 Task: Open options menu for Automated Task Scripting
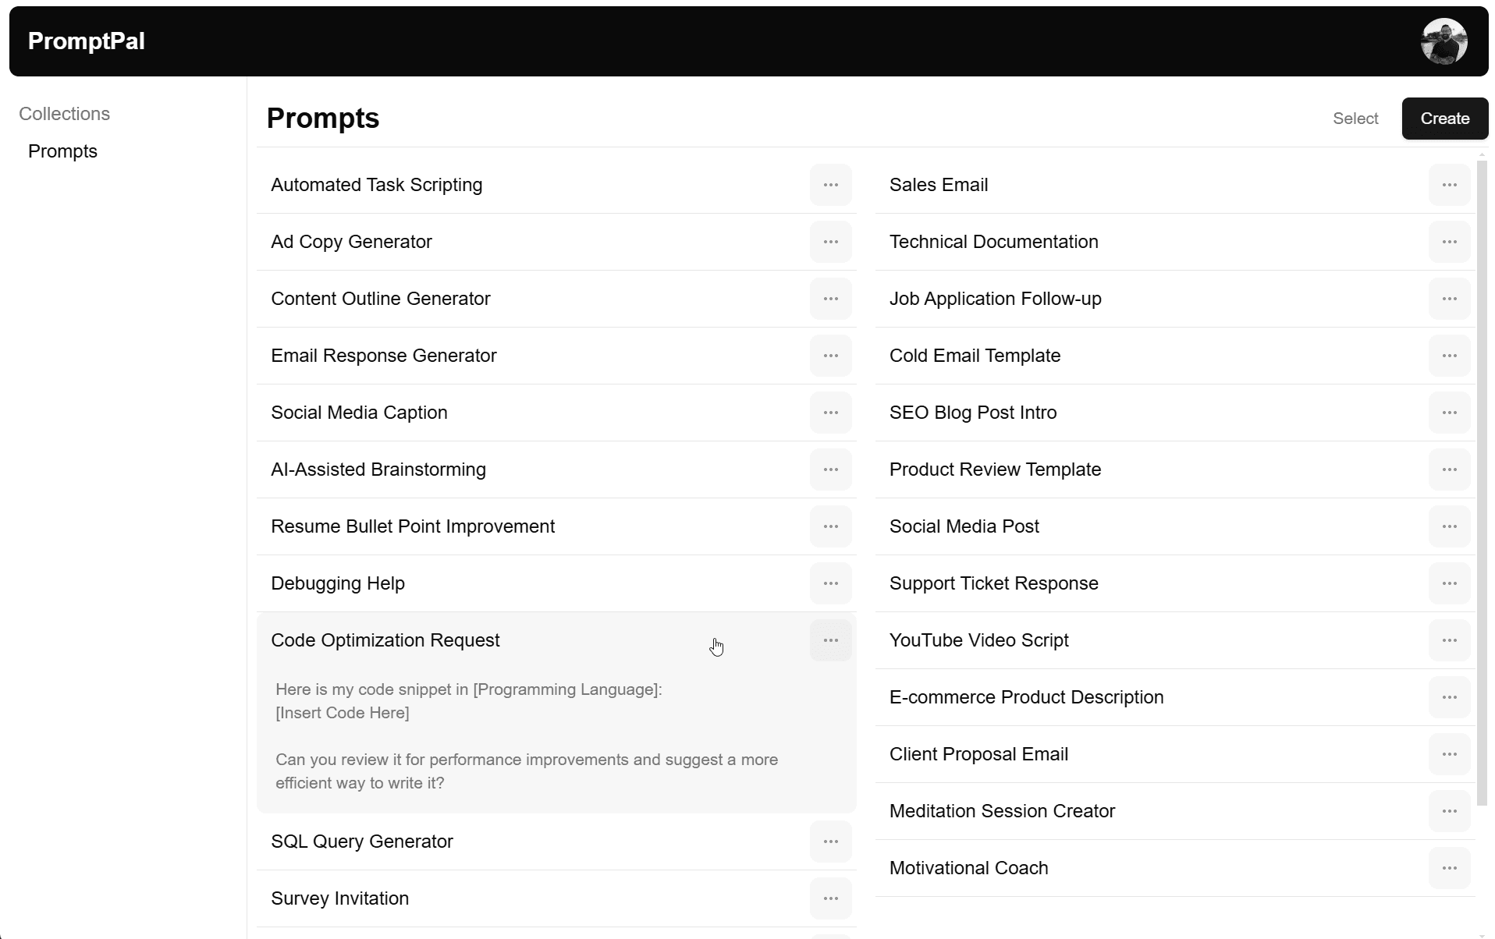click(x=830, y=185)
